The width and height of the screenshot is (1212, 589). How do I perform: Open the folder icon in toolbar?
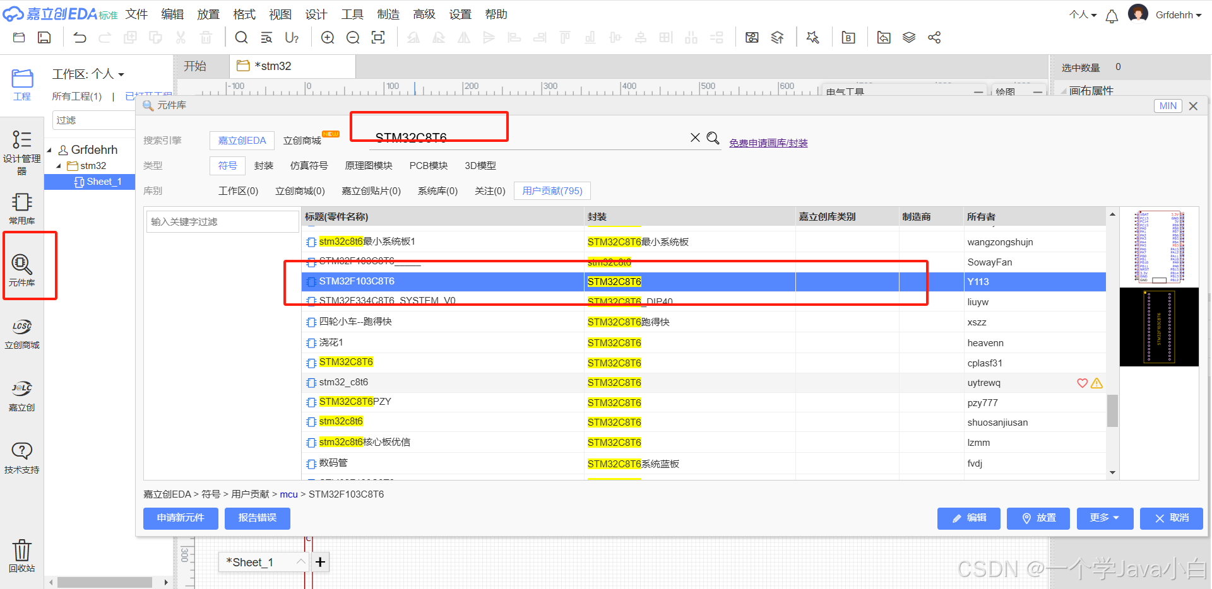pyautogui.click(x=19, y=38)
